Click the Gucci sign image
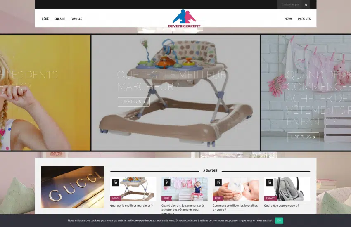Screen dimensions: 351x227 point(72,187)
